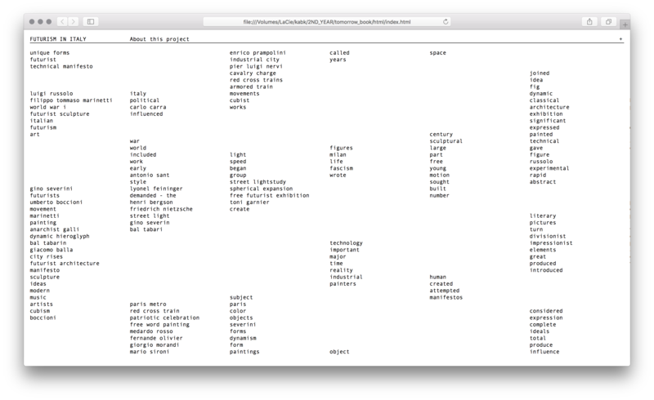Click 'world war i' entry

[48, 107]
